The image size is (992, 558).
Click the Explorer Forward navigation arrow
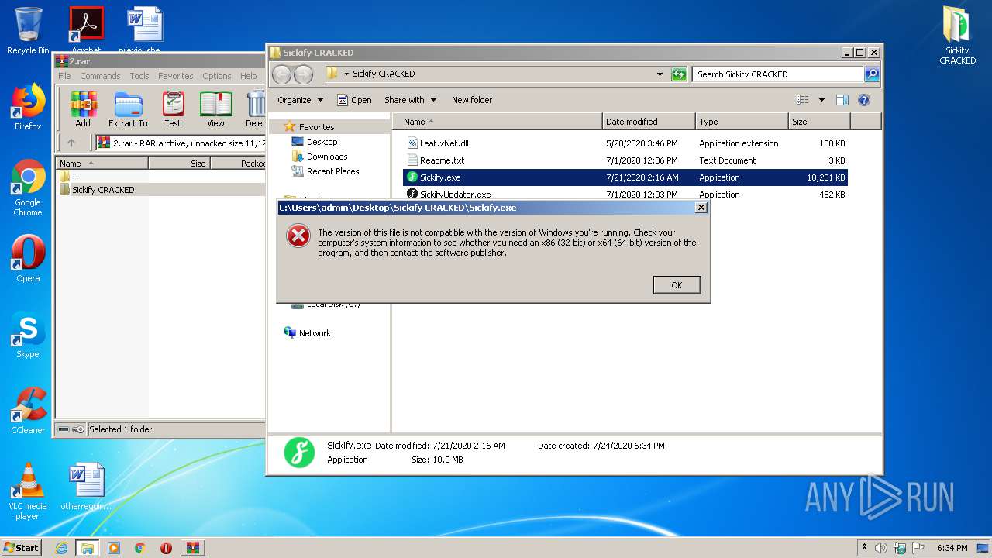tap(304, 74)
